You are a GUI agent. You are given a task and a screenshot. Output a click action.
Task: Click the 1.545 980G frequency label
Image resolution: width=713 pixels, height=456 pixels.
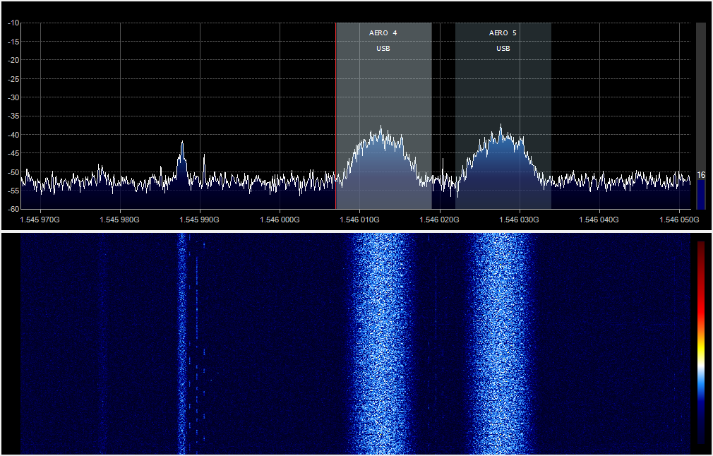119,220
